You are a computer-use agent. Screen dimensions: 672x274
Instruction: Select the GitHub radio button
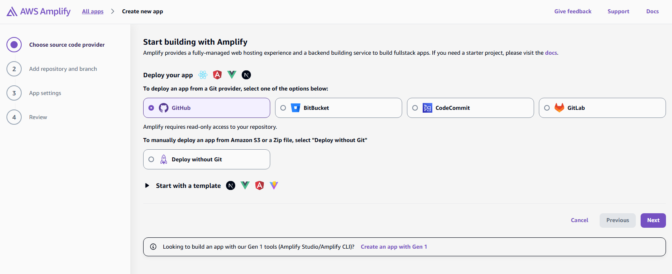click(x=151, y=108)
